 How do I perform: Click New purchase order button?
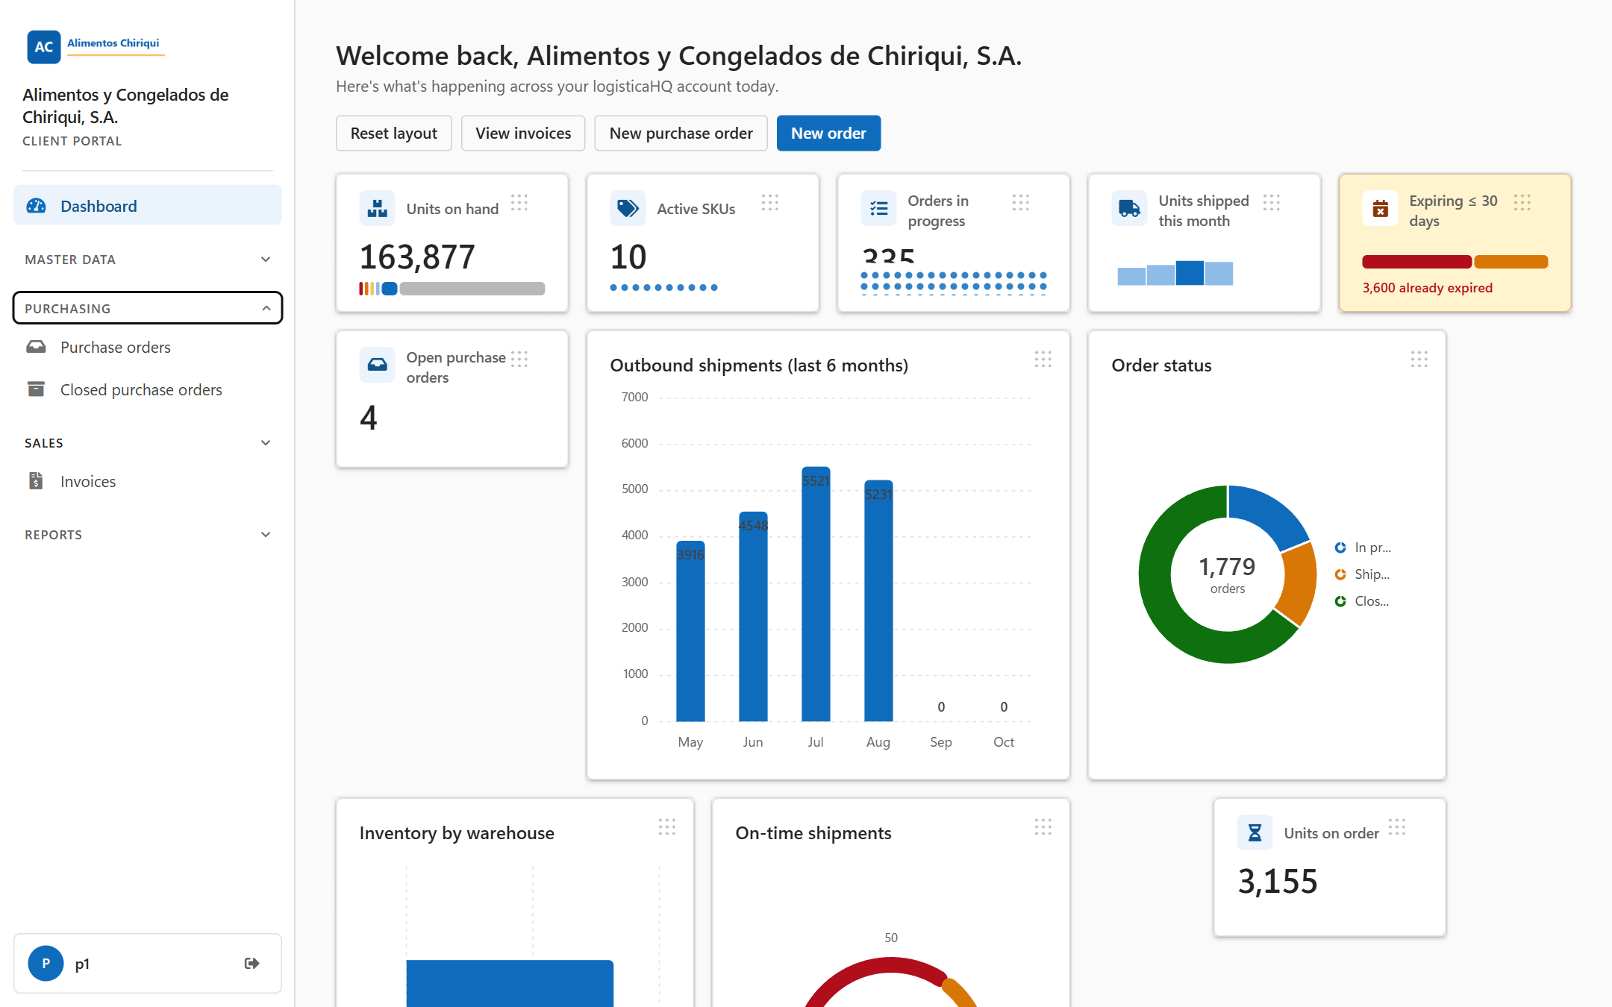(681, 134)
